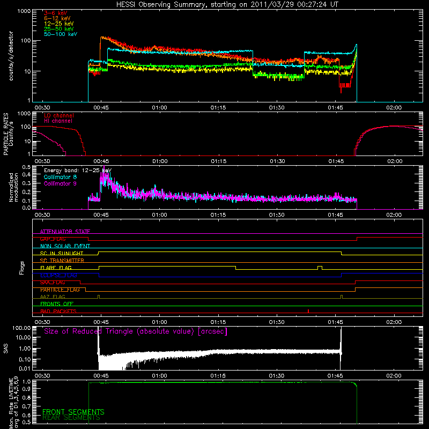Select the Collimator 9 legend entry
This screenshot has width=429, height=429.
pos(60,183)
